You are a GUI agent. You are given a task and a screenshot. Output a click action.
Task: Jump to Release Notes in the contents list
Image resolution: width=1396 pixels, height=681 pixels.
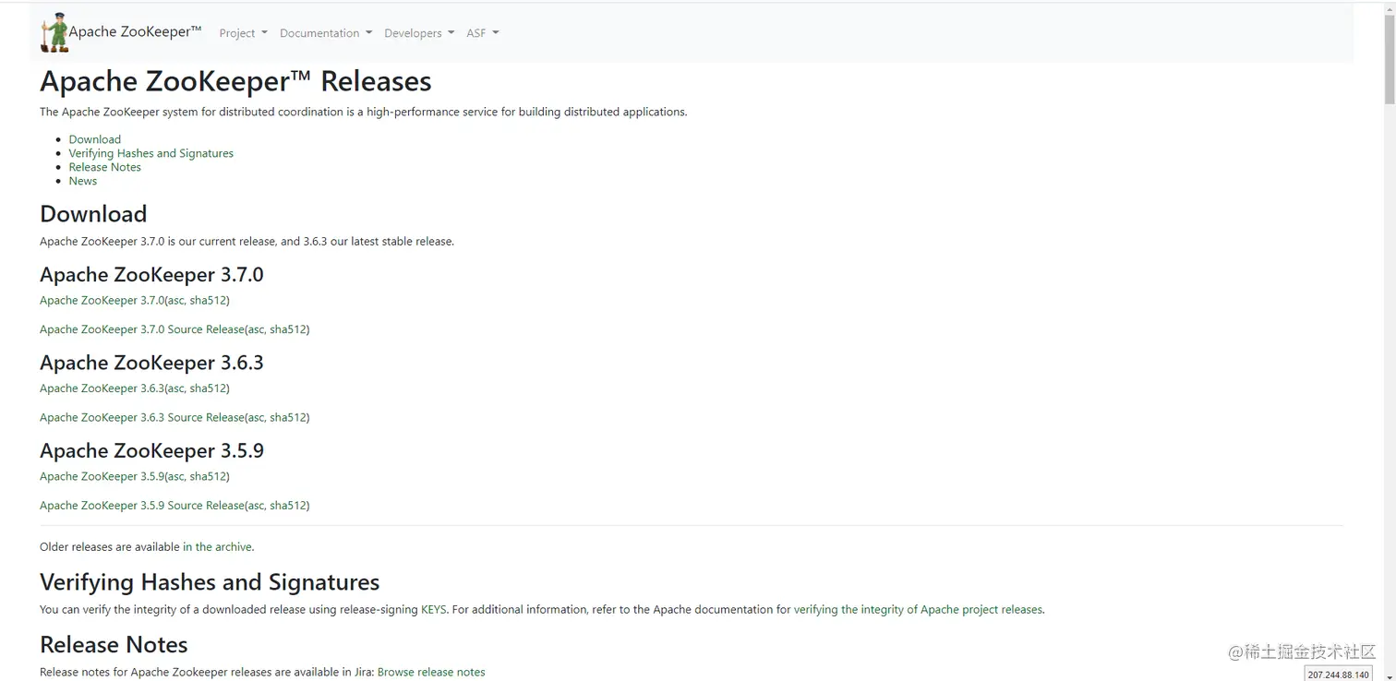[105, 167]
